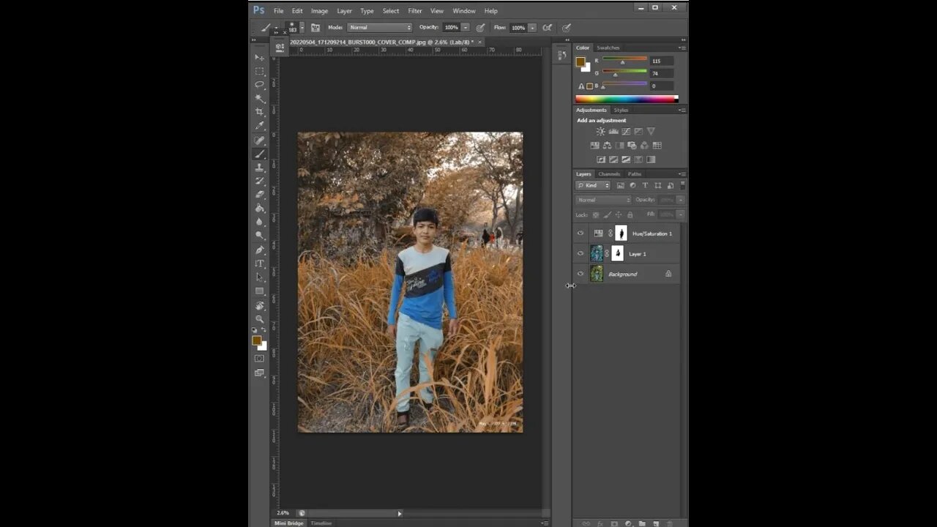Select the Brush tool in toolbox
Screen dimensions: 937x527
click(259, 154)
